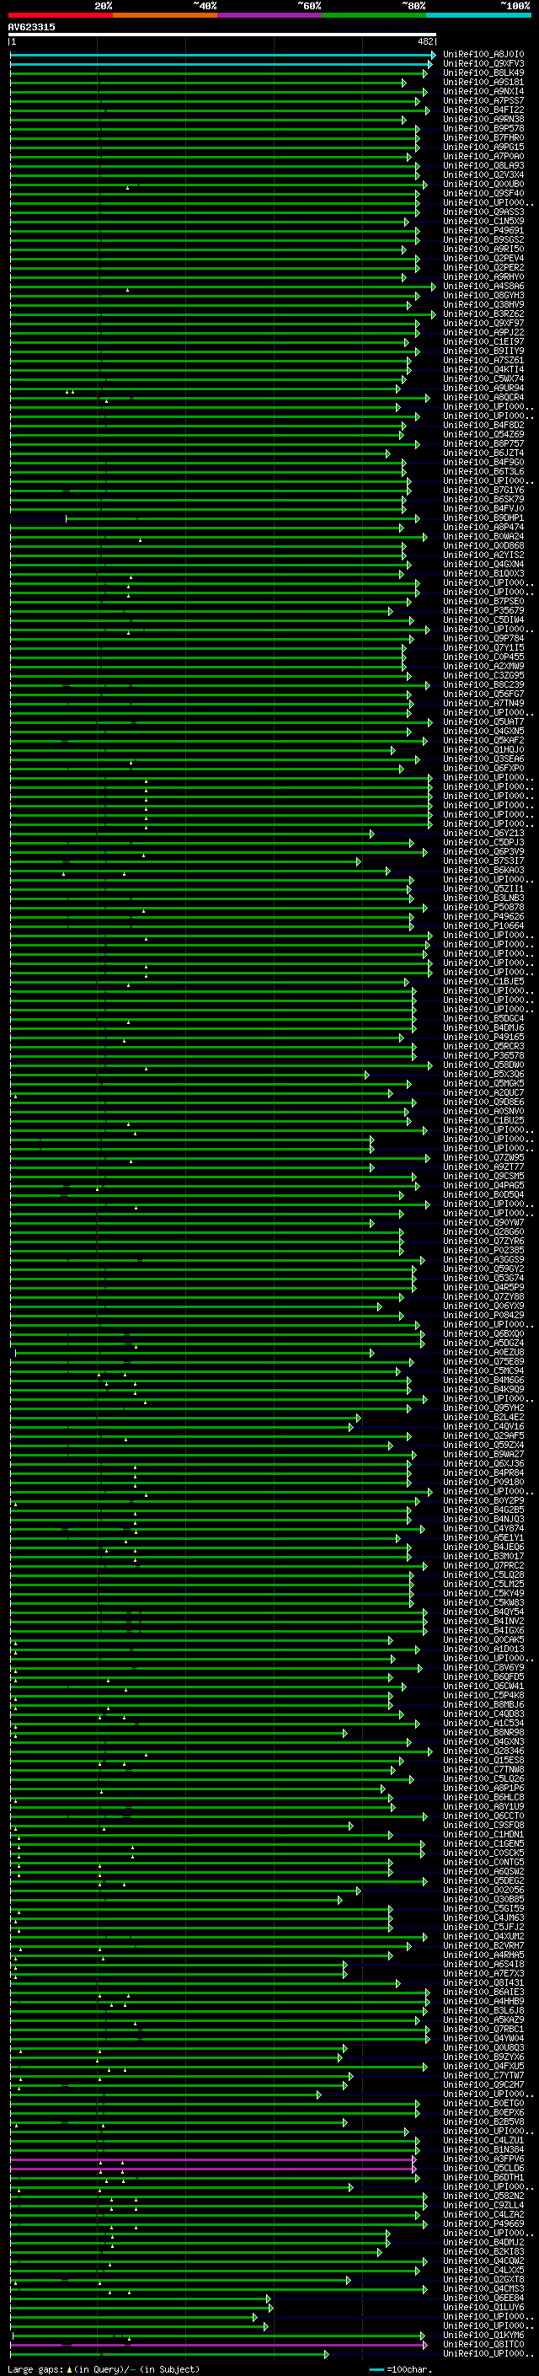
Task: Select the label UniRef100_B7G1Y6
Action: pyautogui.click(x=483, y=490)
